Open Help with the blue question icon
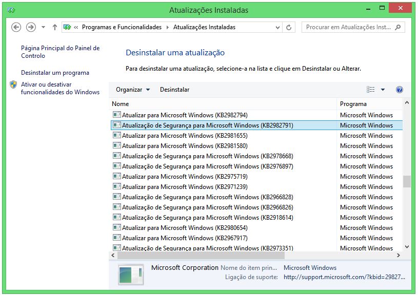 [x=400, y=90]
